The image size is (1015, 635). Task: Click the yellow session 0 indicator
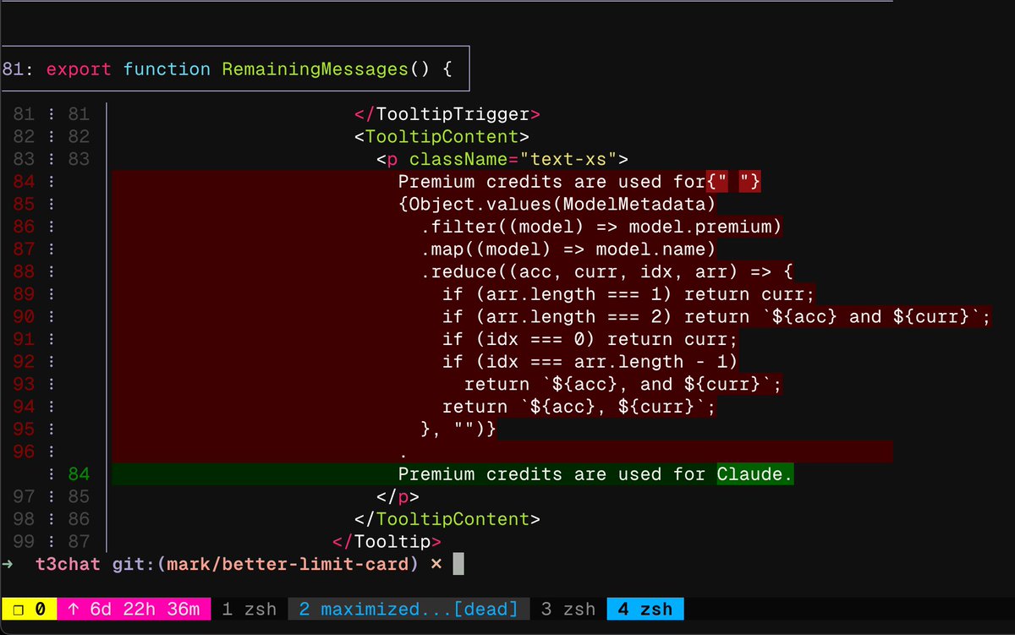[x=29, y=609]
